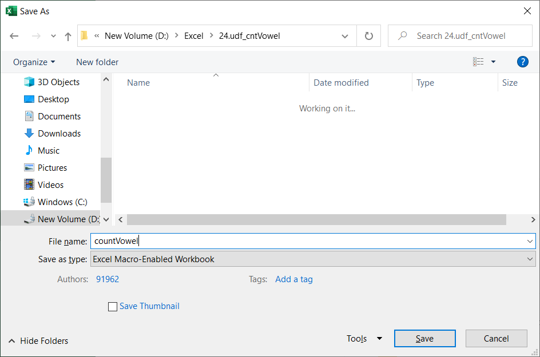This screenshot has width=540, height=357.
Task: Open the Organize menu
Action: [x=34, y=62]
